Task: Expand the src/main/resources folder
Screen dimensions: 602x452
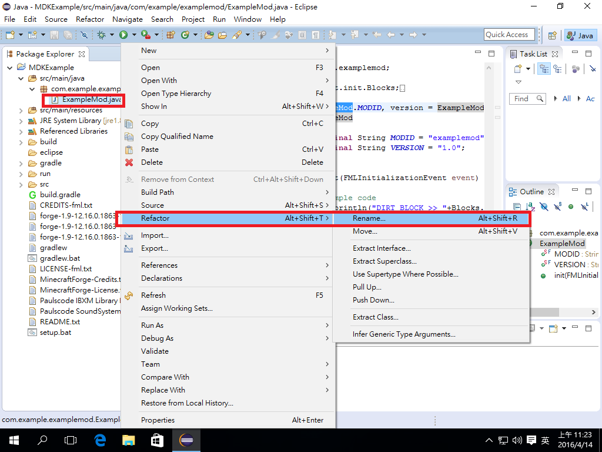Action: coord(21,110)
